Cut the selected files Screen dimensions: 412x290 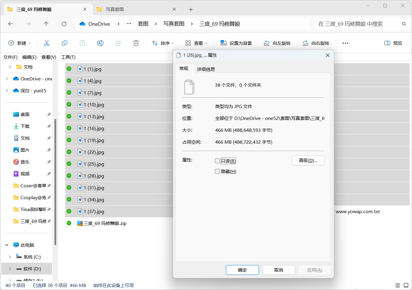pyautogui.click(x=47, y=43)
